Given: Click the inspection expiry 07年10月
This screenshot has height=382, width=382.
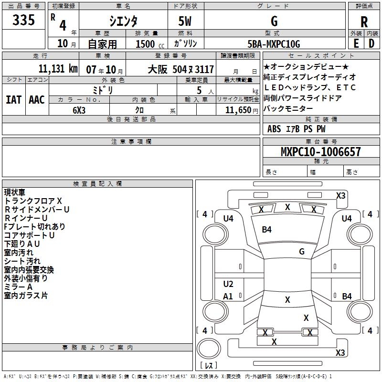Looking at the screenshot, I should pos(105,70).
